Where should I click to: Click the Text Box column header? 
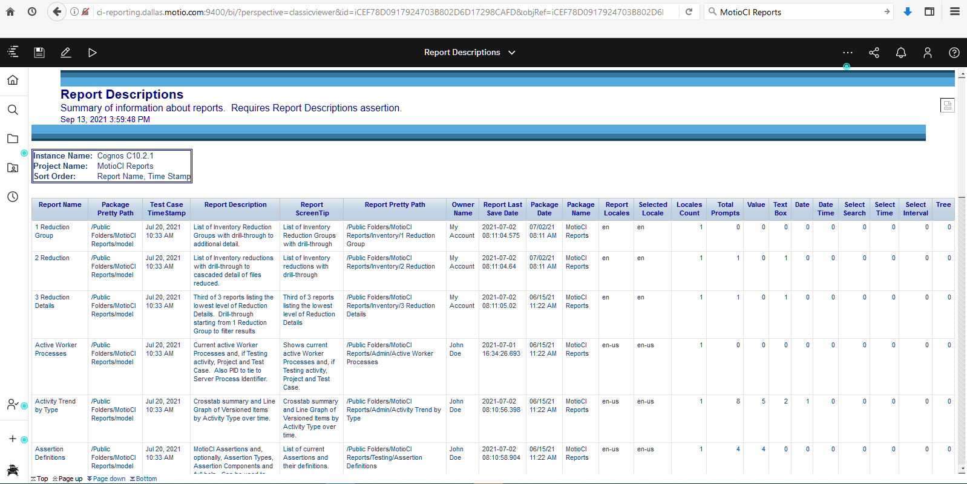coord(781,209)
